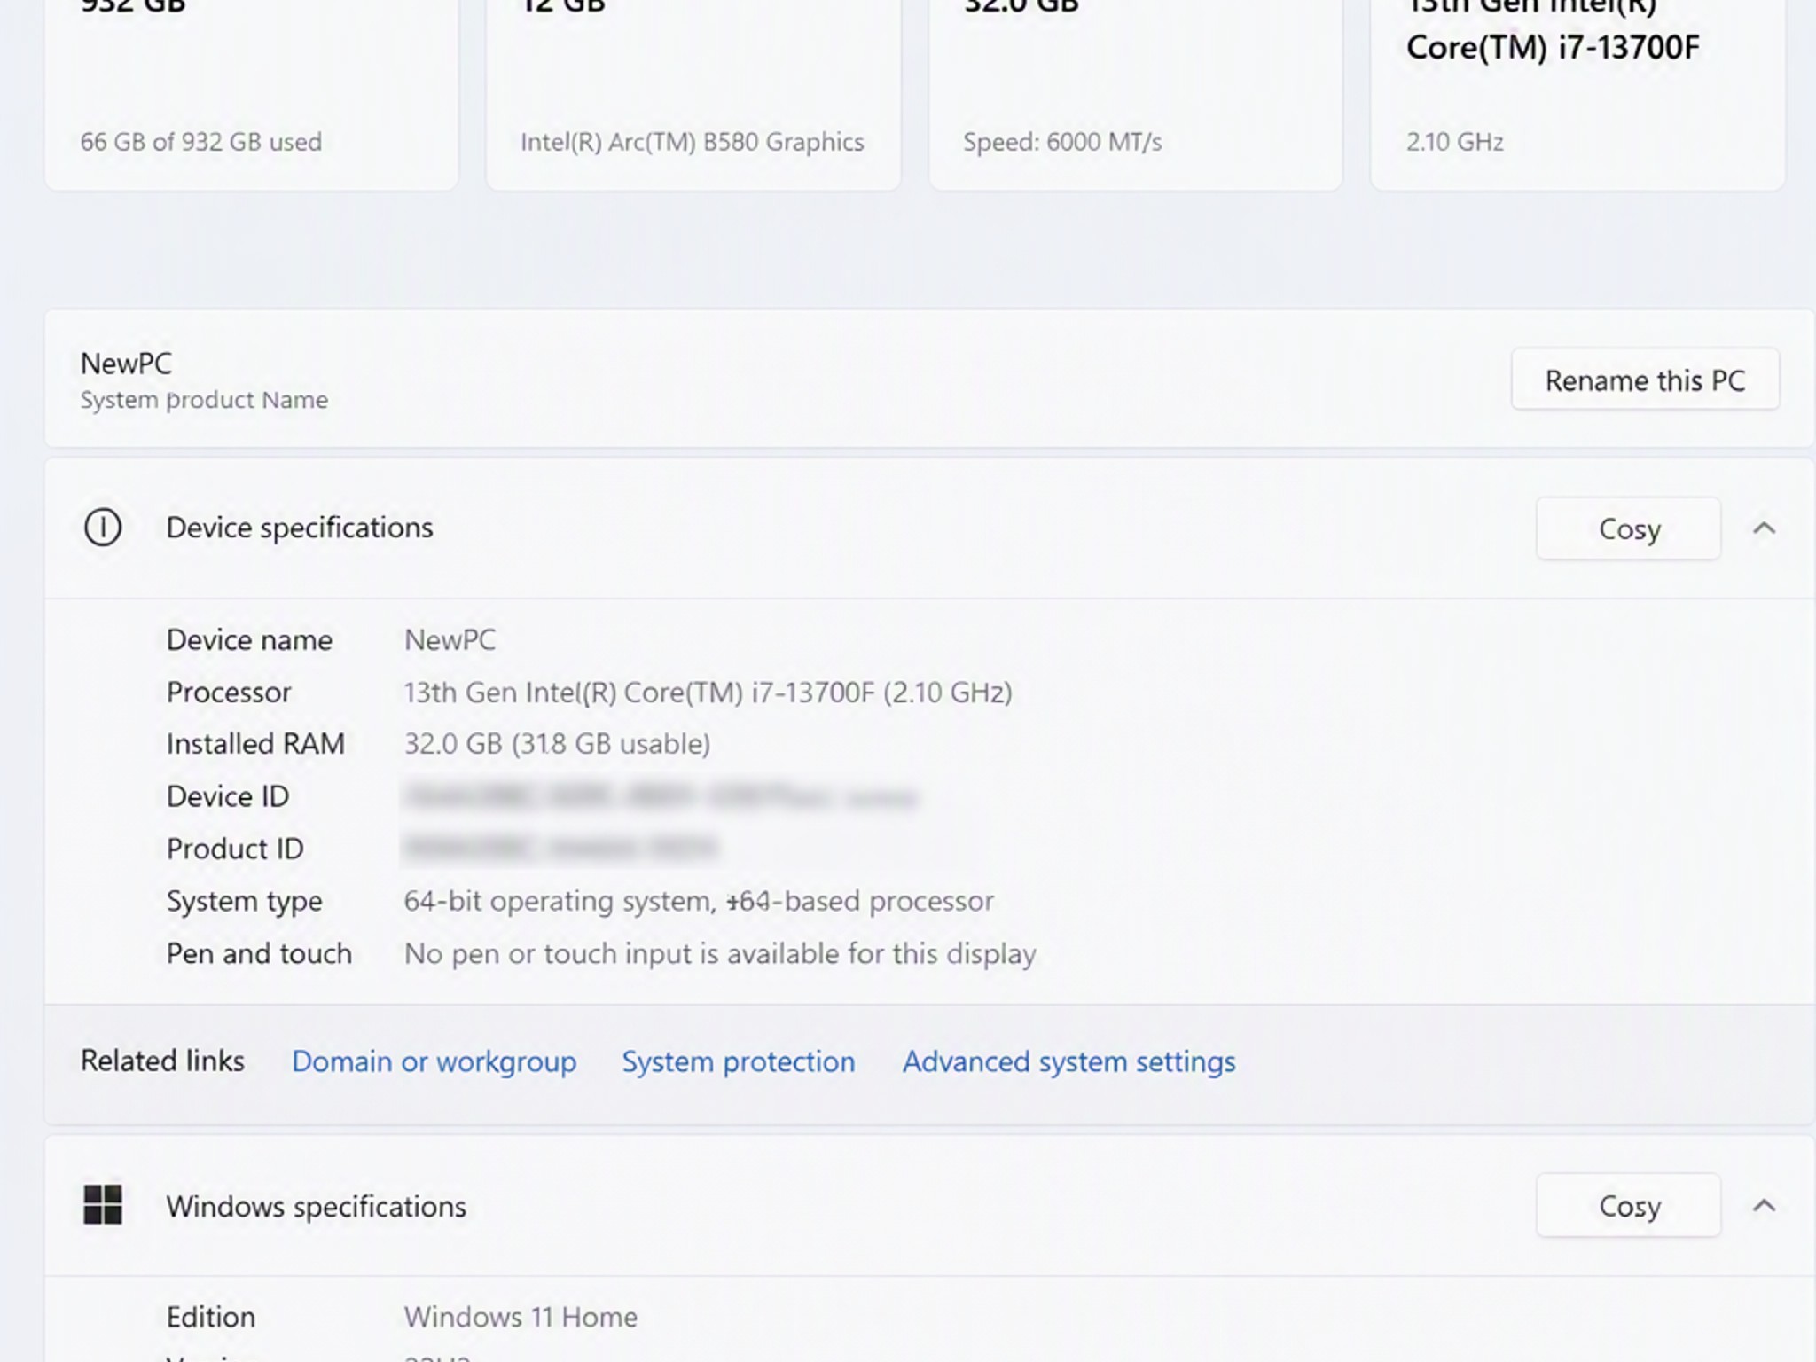Viewport: 1816px width, 1362px height.
Task: Select the 'Windows 11 Home' edition value
Action: (521, 1317)
